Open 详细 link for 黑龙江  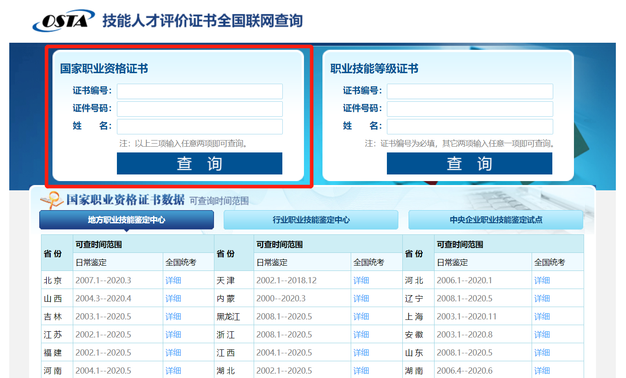(x=361, y=317)
